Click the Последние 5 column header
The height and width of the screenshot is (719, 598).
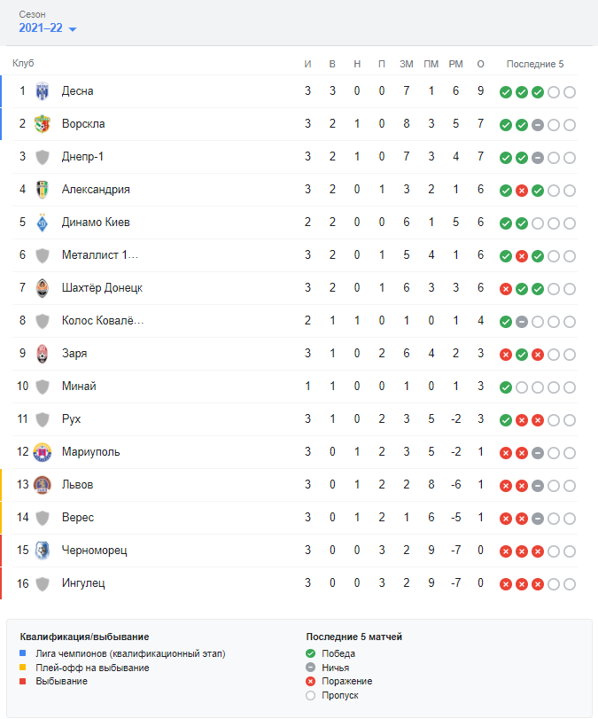click(x=534, y=64)
